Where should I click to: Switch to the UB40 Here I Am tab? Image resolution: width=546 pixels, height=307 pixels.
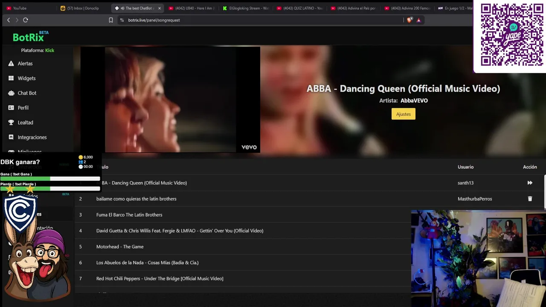(191, 8)
